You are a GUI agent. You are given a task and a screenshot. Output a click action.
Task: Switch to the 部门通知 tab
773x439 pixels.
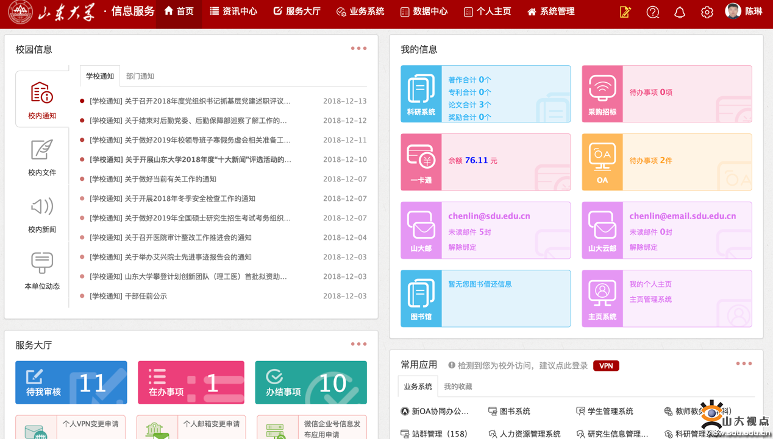coord(140,76)
